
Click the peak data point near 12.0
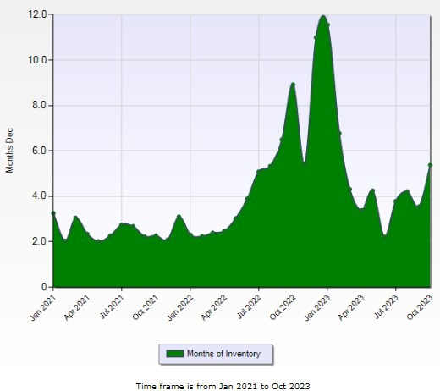click(x=323, y=17)
